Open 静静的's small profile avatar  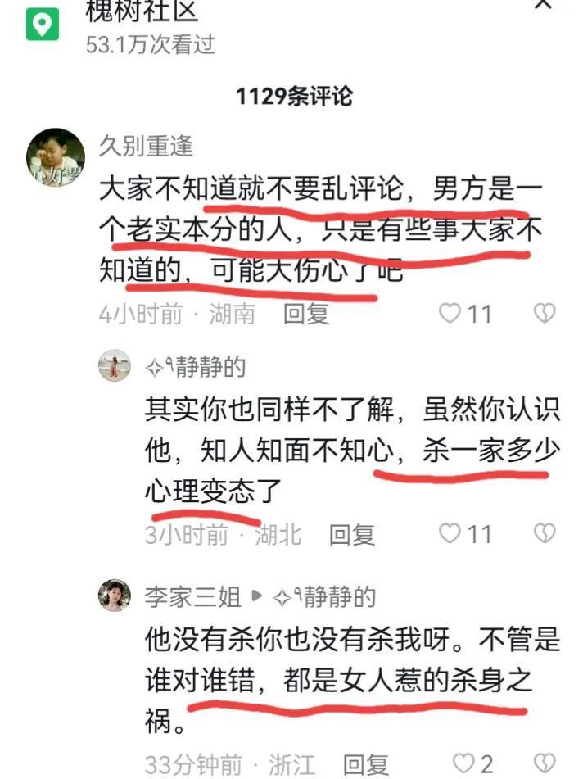(x=115, y=365)
